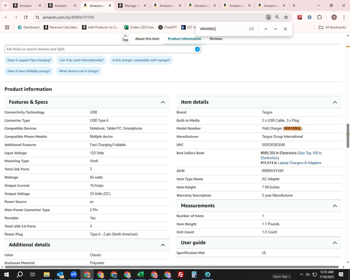Ask 'Does it have foldable prongs?'

29,71
